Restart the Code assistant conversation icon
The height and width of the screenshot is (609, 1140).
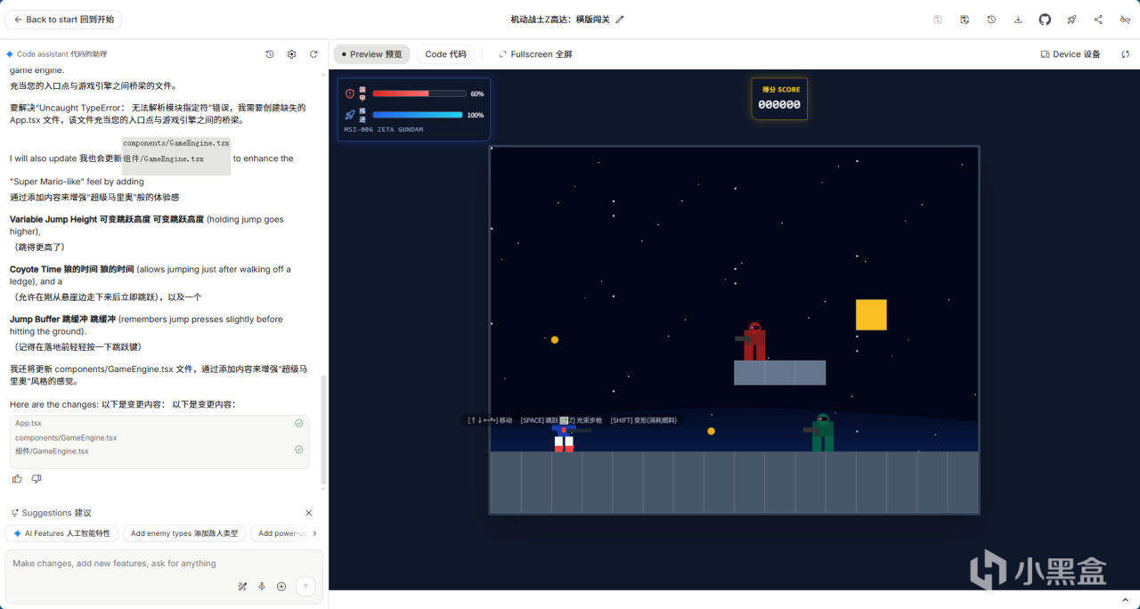click(313, 54)
